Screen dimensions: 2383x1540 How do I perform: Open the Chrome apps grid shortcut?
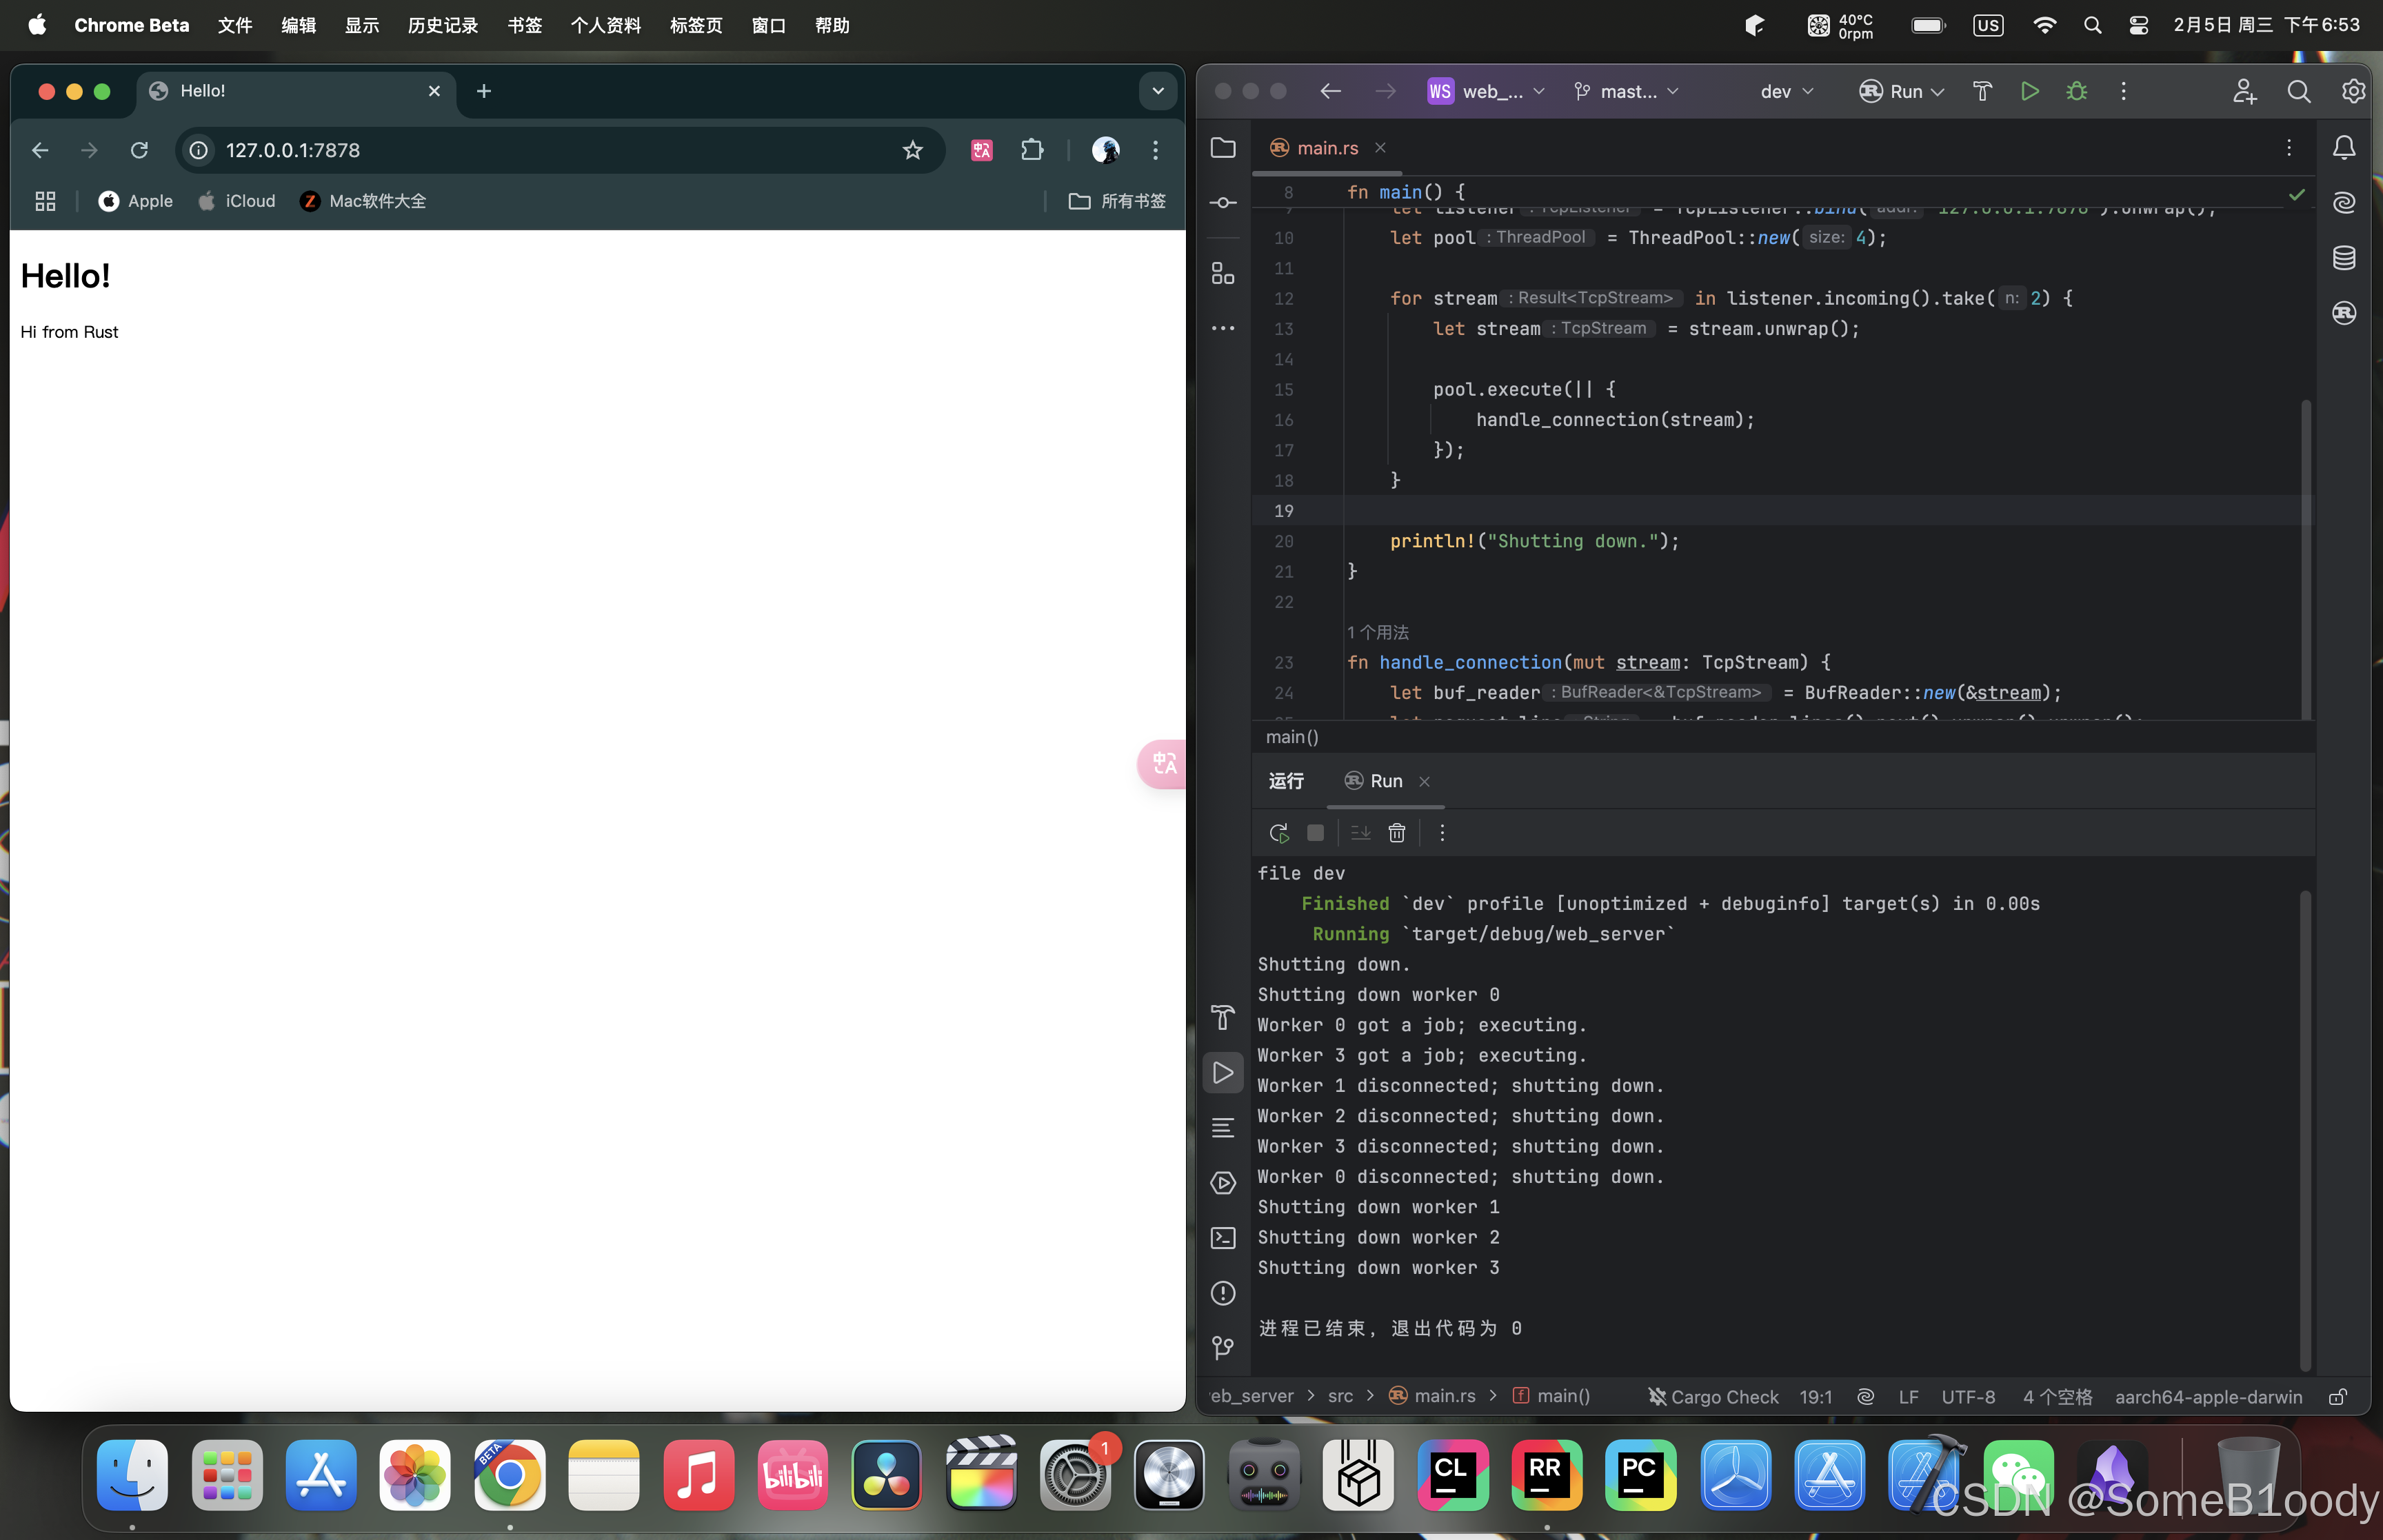click(45, 201)
